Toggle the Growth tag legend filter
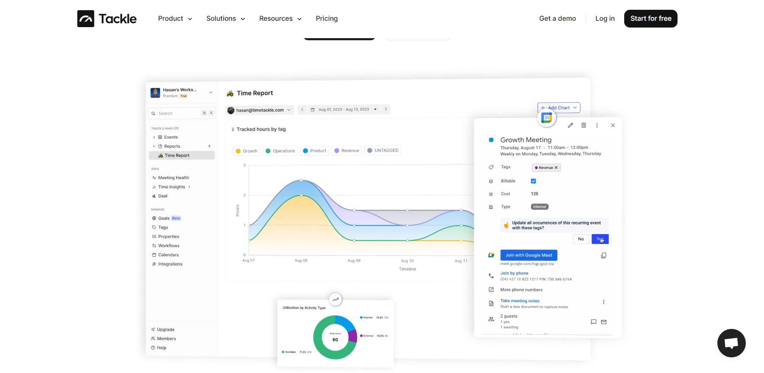Screen dimensions: 764x373 247,151
